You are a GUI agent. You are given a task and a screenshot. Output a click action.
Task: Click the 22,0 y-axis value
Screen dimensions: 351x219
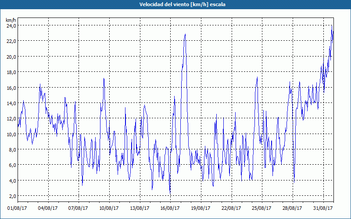click(x=11, y=41)
